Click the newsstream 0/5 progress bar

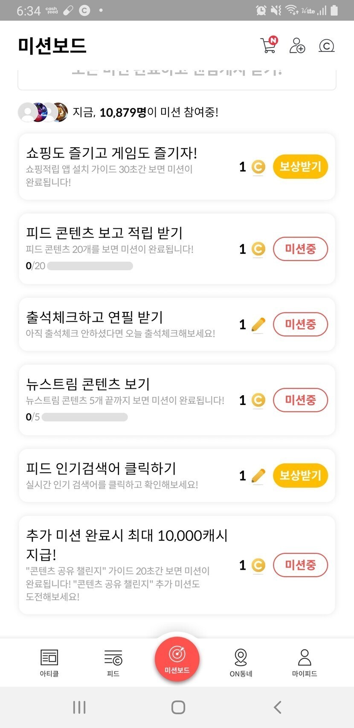click(x=84, y=417)
